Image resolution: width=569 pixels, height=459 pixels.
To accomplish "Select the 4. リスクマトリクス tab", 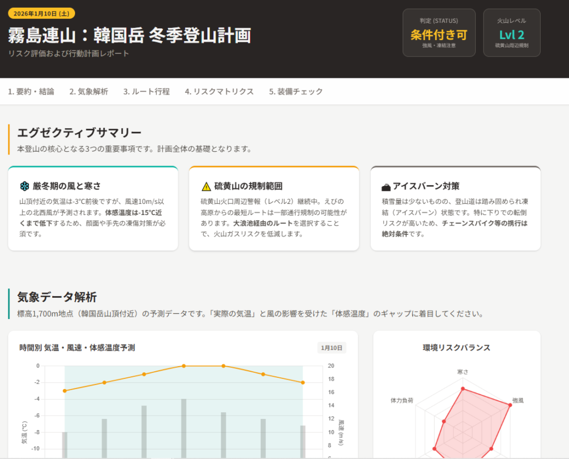I will click(219, 92).
